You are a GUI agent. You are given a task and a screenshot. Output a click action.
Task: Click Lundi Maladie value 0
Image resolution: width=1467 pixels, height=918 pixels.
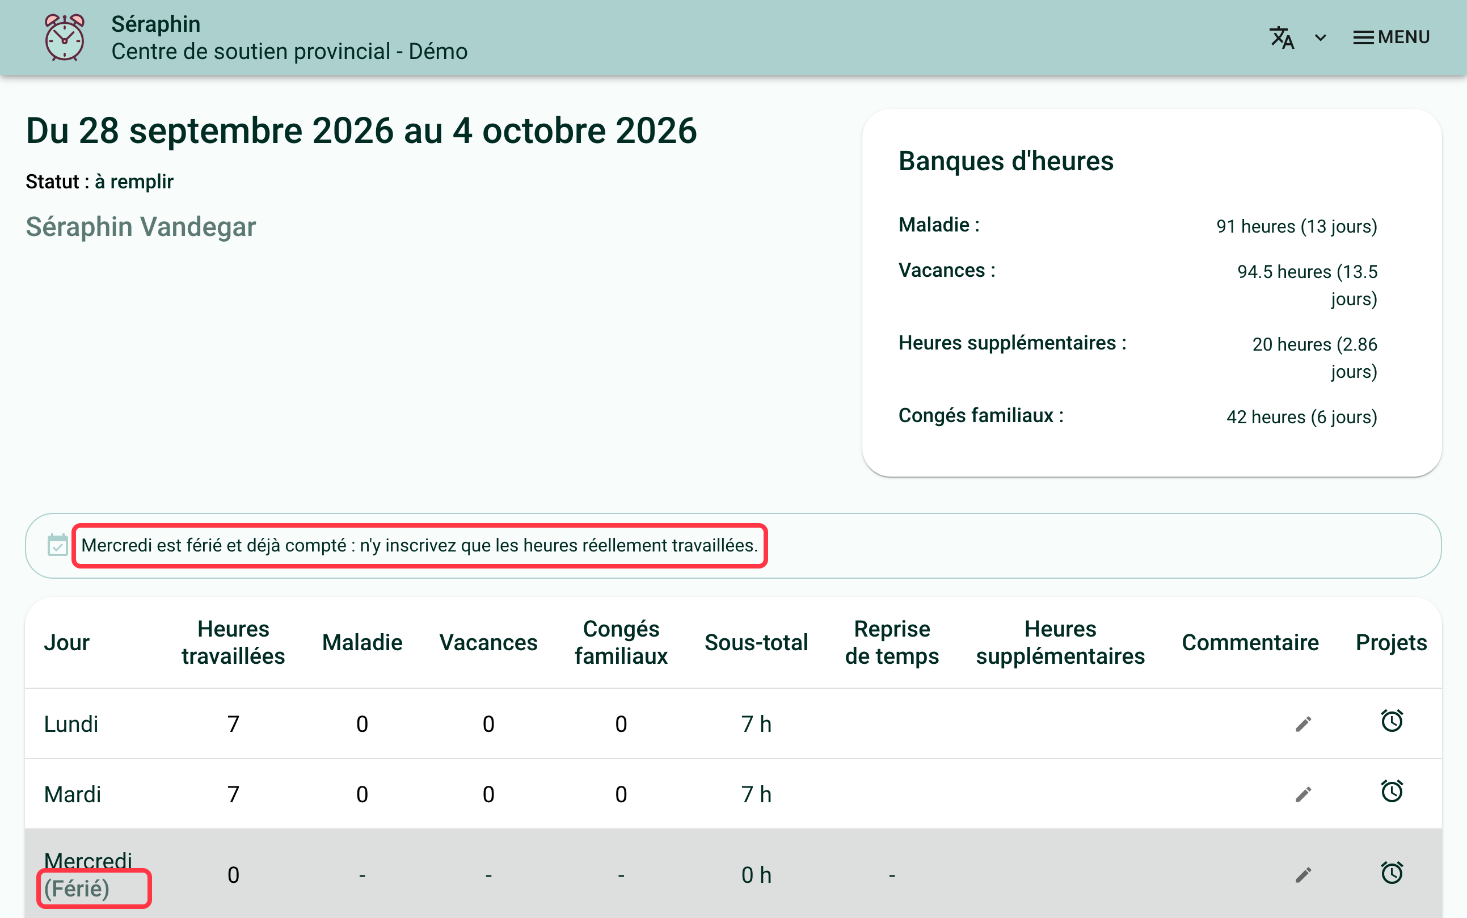[x=362, y=724]
